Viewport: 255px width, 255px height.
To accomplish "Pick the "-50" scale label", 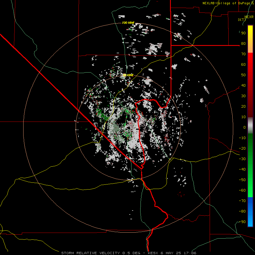I will coord(242,180).
